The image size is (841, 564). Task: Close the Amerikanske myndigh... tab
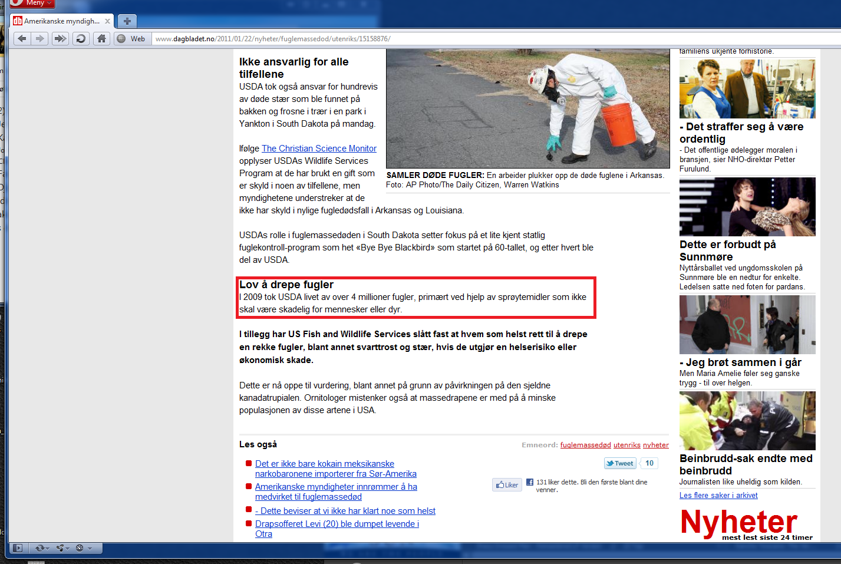pyautogui.click(x=107, y=21)
